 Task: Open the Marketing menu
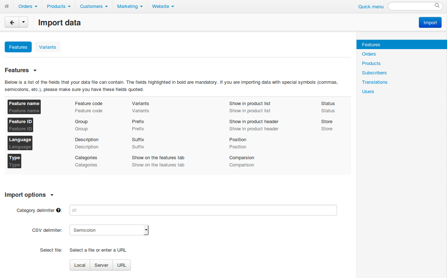[130, 6]
